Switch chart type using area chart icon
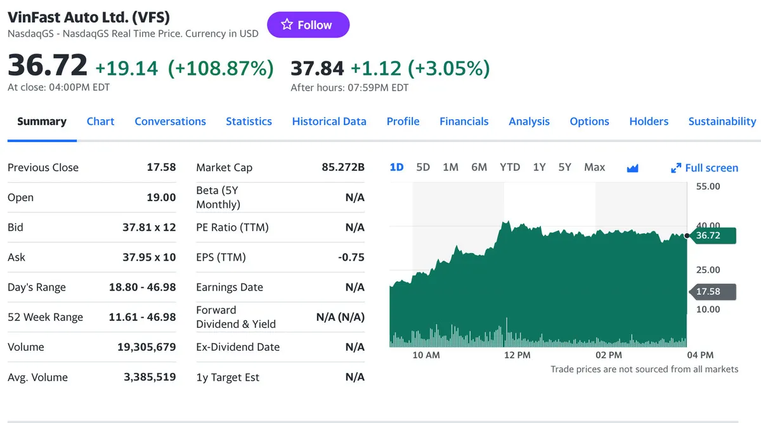This screenshot has width=761, height=423. tap(632, 168)
